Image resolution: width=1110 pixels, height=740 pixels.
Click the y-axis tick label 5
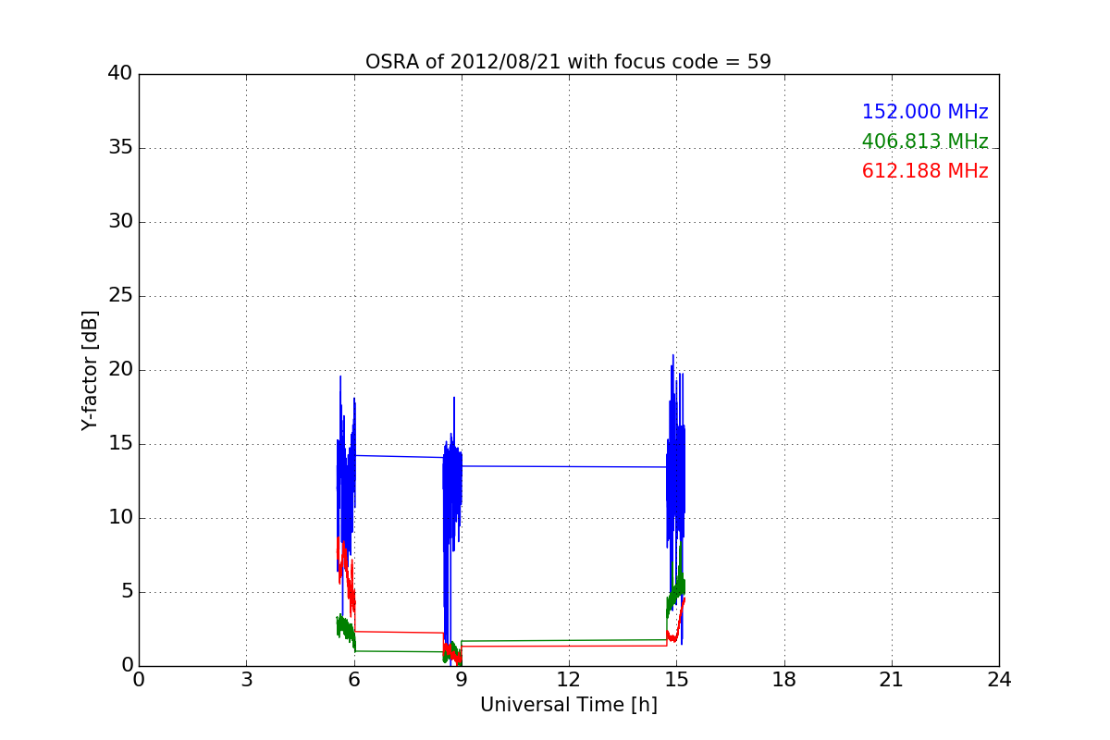[126, 592]
